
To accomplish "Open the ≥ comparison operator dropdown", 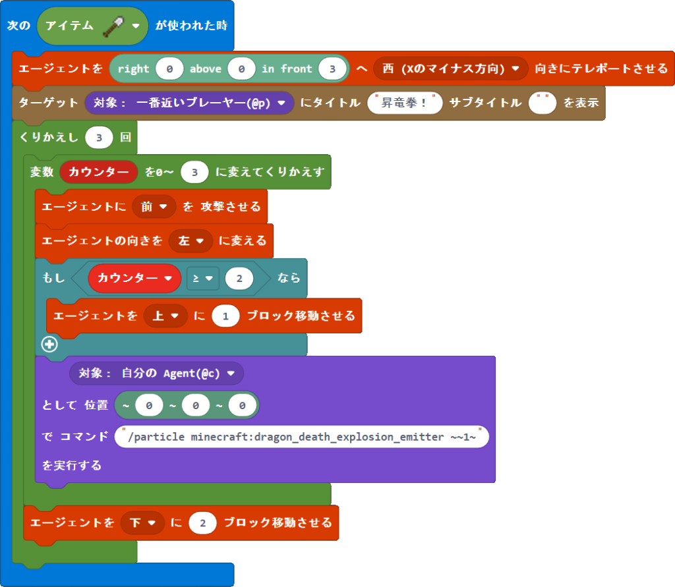I will (x=203, y=278).
